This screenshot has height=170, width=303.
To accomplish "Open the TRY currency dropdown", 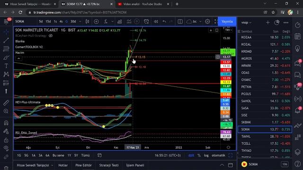I will coord(228,30).
